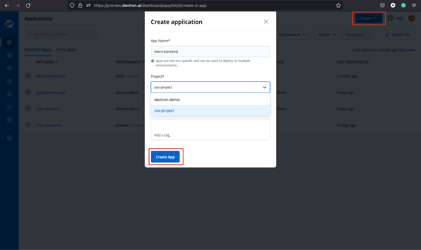Expand the Project dropdown in the dialog
Screen dimensions: 421x250
click(x=264, y=87)
